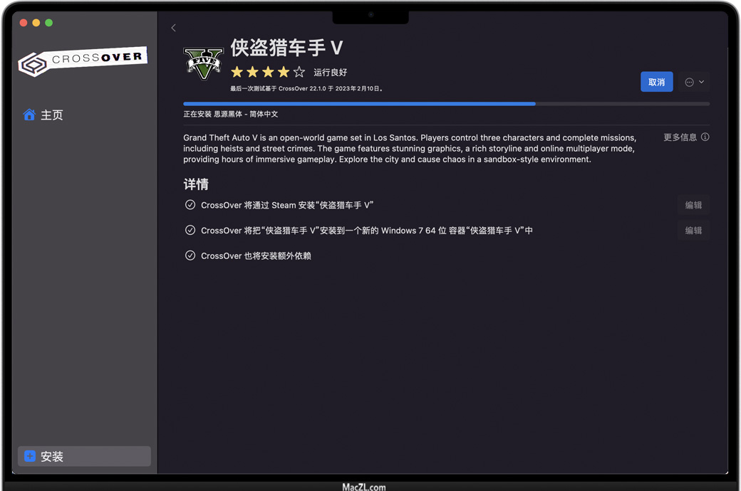Click the CrossOver logo in sidebar

point(82,61)
